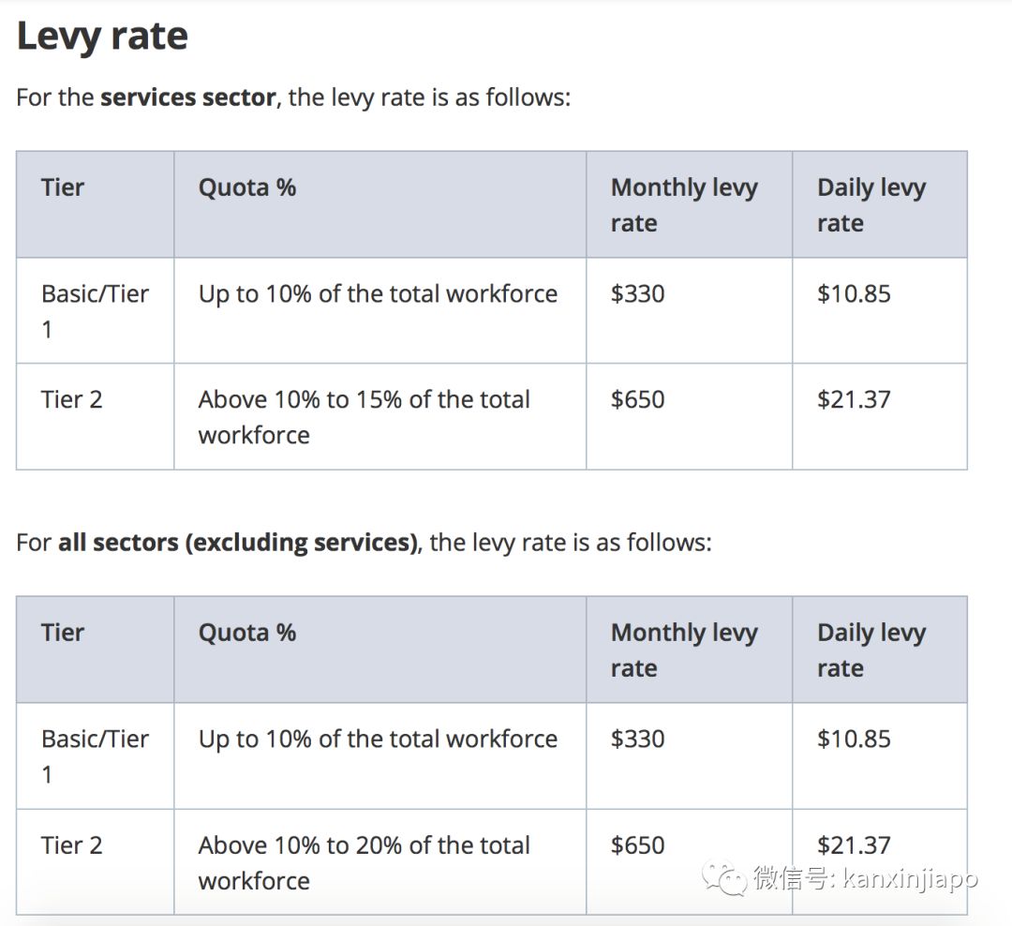Click $10.85 in the first table
The height and width of the screenshot is (926, 1012).
[x=854, y=293]
